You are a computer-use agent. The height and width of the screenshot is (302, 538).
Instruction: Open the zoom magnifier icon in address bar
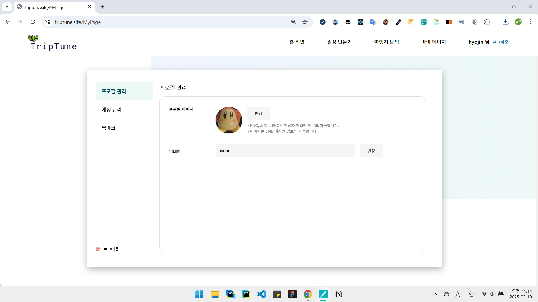pyautogui.click(x=294, y=22)
